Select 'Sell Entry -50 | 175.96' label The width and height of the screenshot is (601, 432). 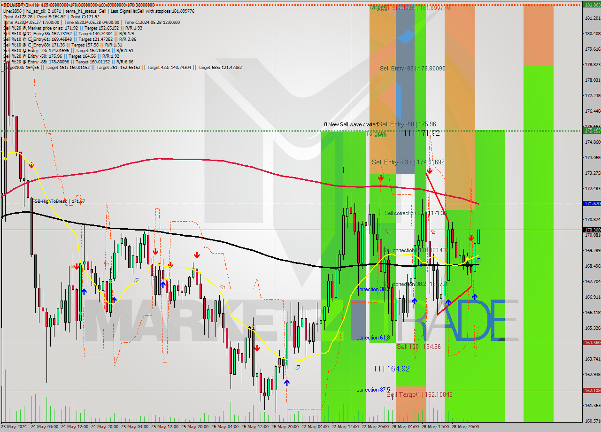(407, 124)
